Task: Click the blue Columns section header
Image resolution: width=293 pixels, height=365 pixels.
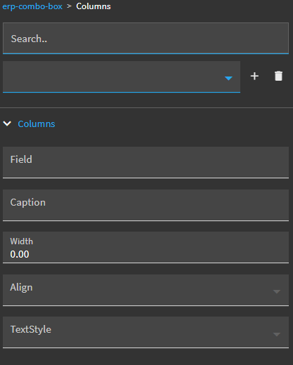Action: point(37,124)
